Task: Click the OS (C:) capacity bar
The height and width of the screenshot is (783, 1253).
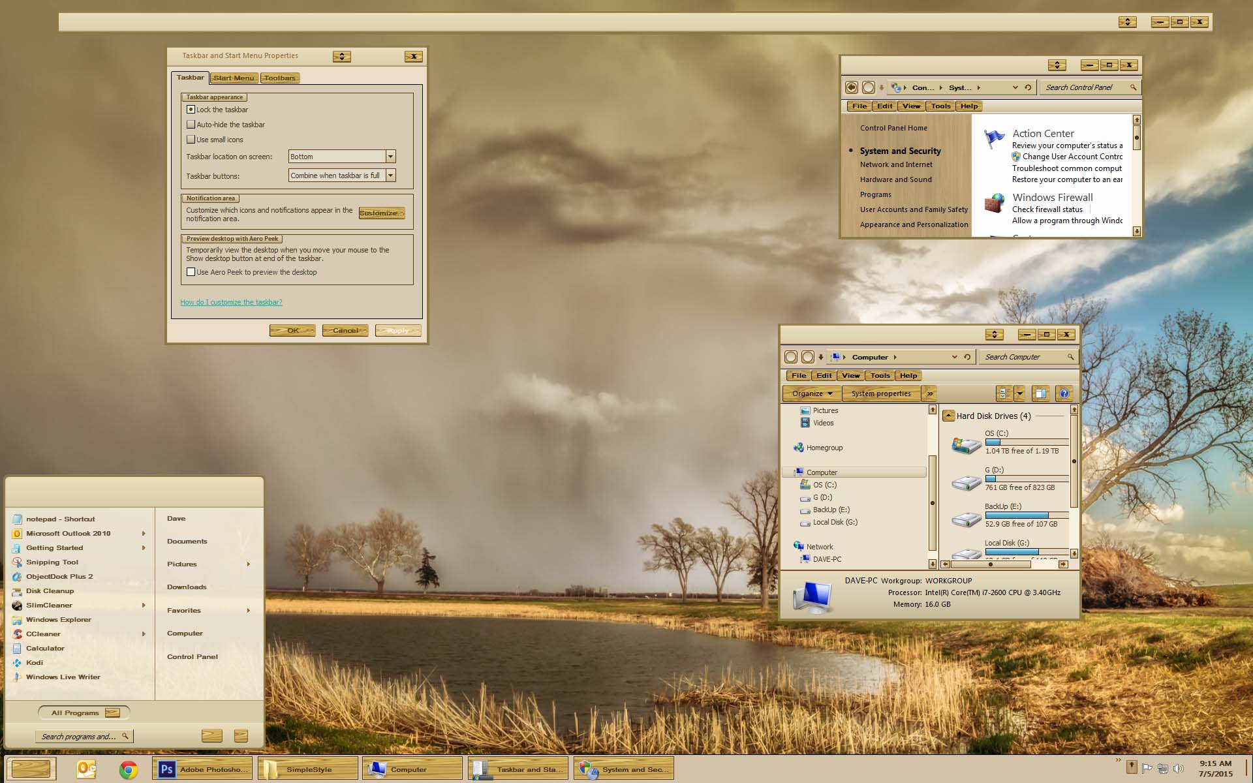Action: 1026,442
